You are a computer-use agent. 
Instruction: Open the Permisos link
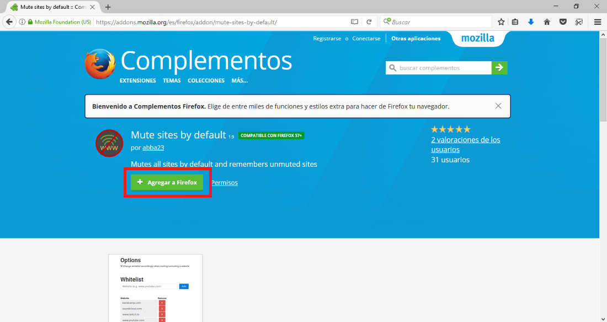tap(225, 183)
